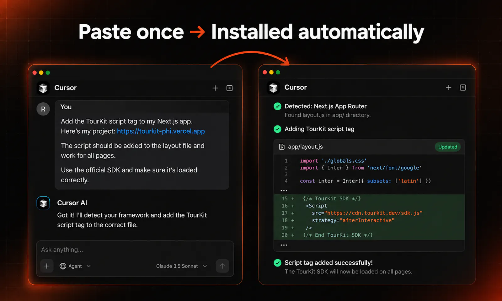The image size is (502, 301).
Task: Click the file icon beside app/layout.js
Action: [282, 147]
